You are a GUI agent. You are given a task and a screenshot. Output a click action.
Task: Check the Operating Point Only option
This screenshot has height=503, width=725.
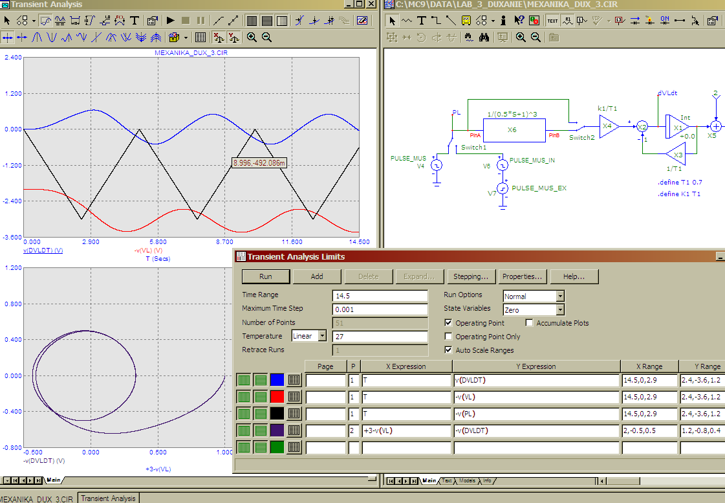(x=448, y=337)
